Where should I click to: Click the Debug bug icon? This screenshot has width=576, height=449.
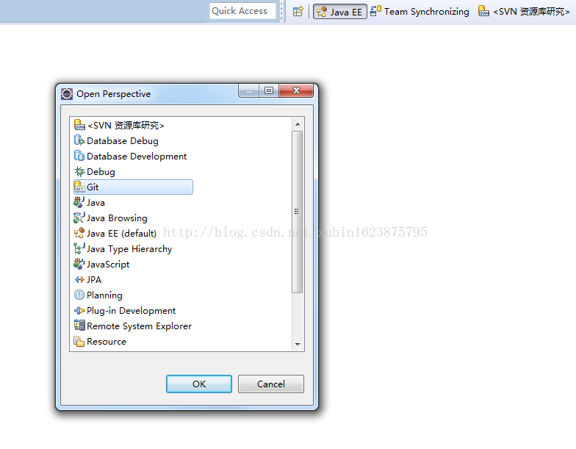coord(79,171)
